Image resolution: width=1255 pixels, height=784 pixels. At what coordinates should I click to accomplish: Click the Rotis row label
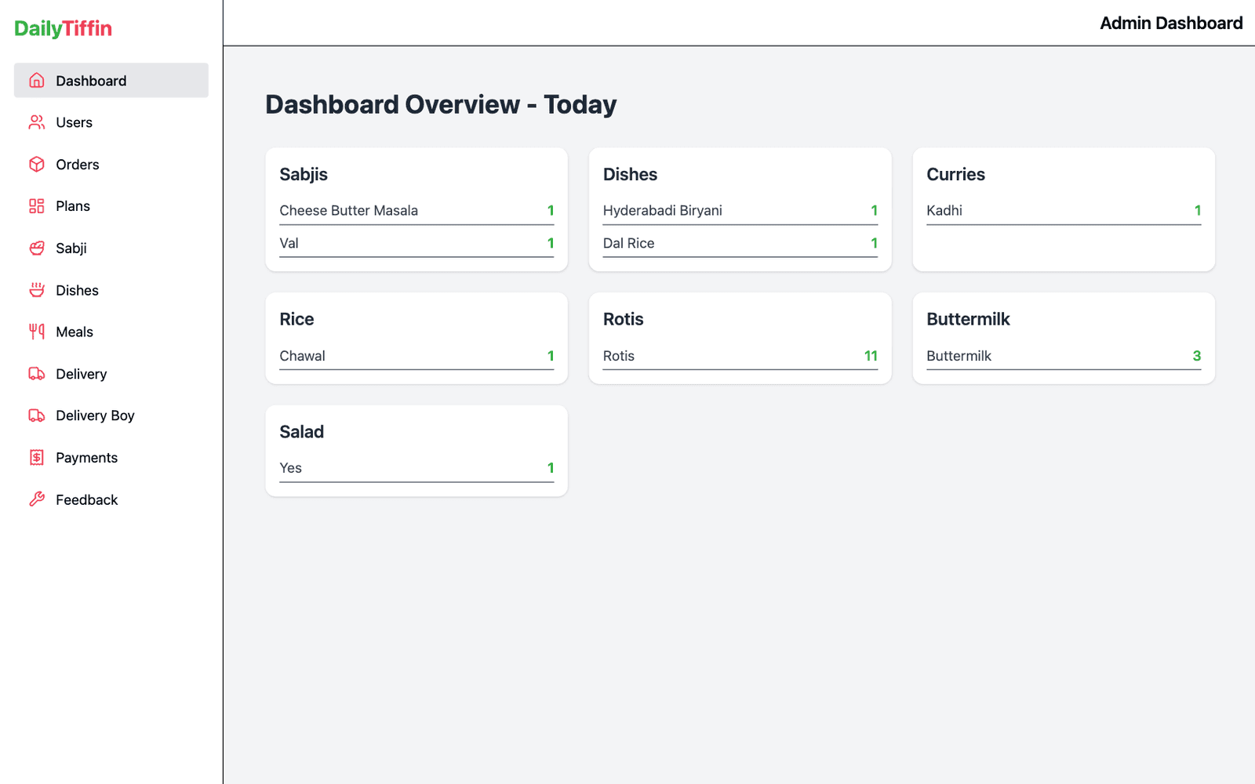pyautogui.click(x=618, y=356)
